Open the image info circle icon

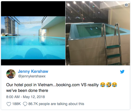click(x=126, y=5)
